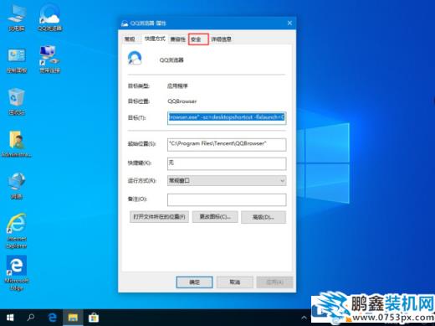This screenshot has height=326, width=435.
Task: Open File Explorer from the taskbar
Action: click(73, 318)
